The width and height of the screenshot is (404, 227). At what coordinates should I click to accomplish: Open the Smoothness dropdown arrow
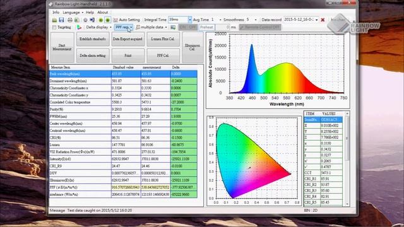256,20
